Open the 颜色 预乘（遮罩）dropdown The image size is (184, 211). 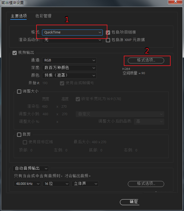pyautogui.click(x=69, y=75)
